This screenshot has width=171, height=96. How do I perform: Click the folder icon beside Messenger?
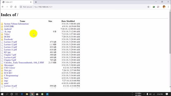(x=2, y=65)
